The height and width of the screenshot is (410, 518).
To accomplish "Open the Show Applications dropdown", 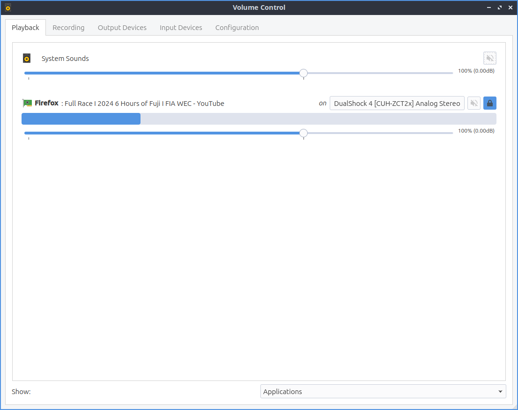I will coord(383,391).
